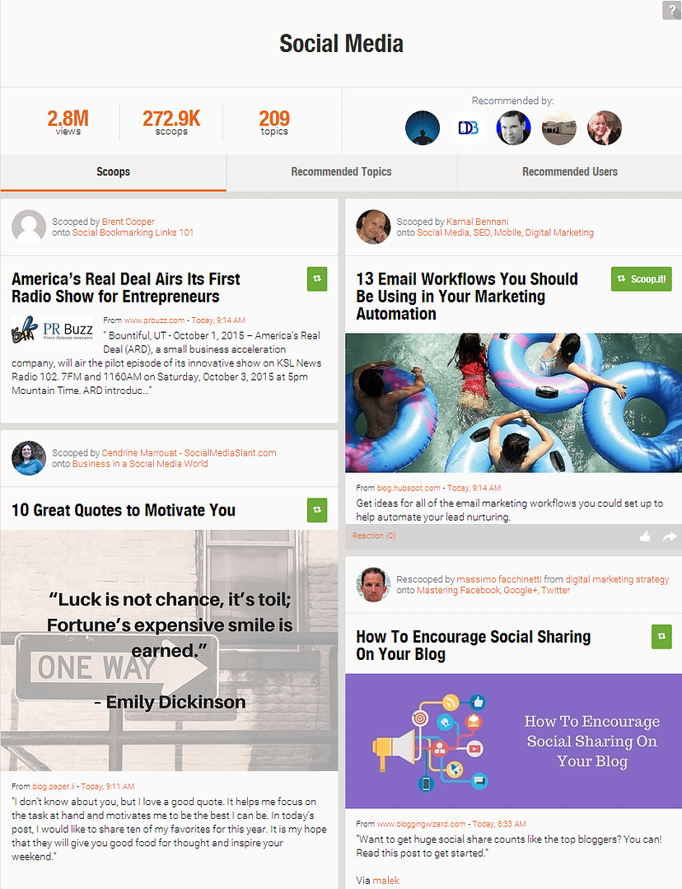
Task: Open the Emily Dickinson quote image
Action: (170, 650)
